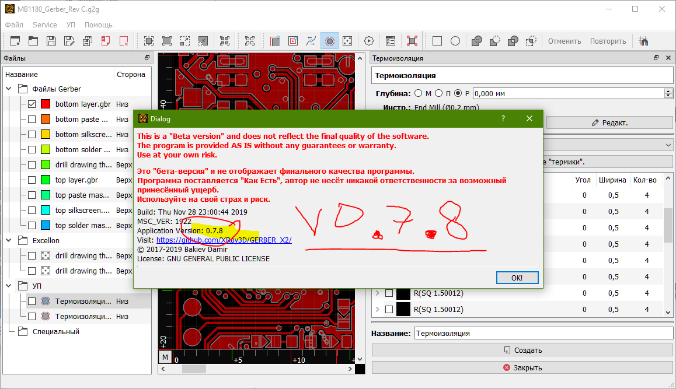The height and width of the screenshot is (389, 676).
Task: Click the Создать button
Action: click(x=522, y=351)
